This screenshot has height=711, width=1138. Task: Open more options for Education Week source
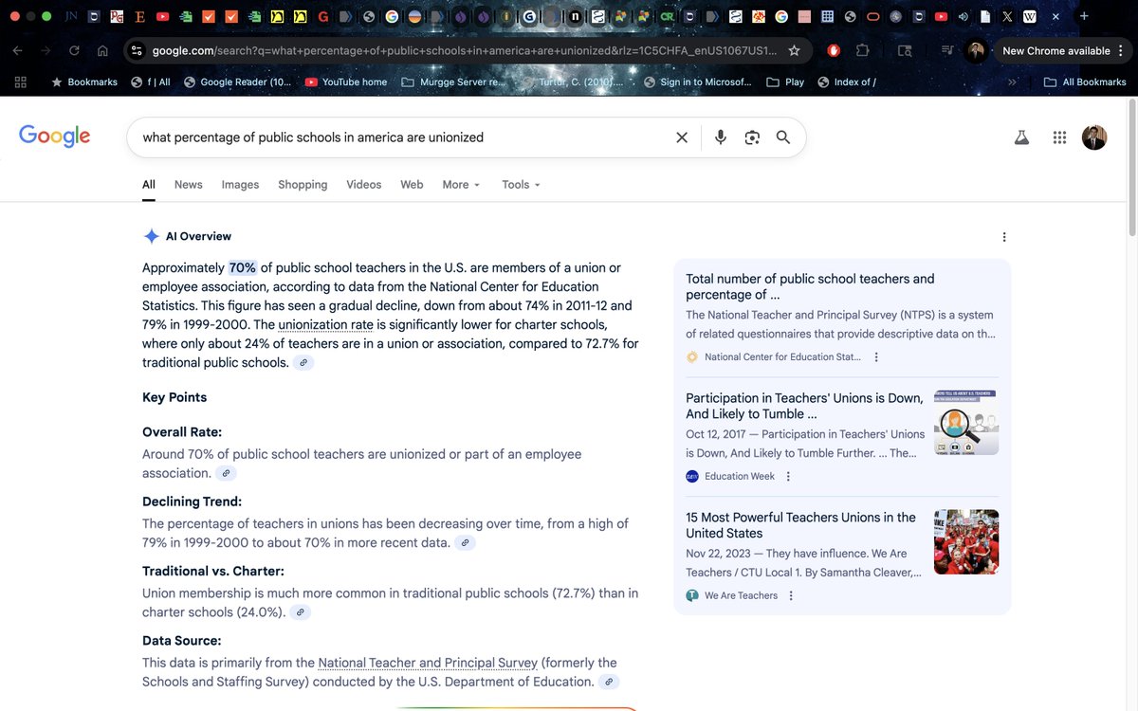click(x=788, y=477)
